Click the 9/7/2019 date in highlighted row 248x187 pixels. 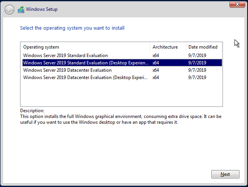tap(197, 63)
